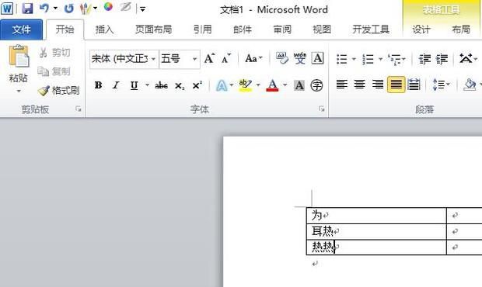Select the Format Painter brush
This screenshot has height=287, width=482.
(x=59, y=91)
